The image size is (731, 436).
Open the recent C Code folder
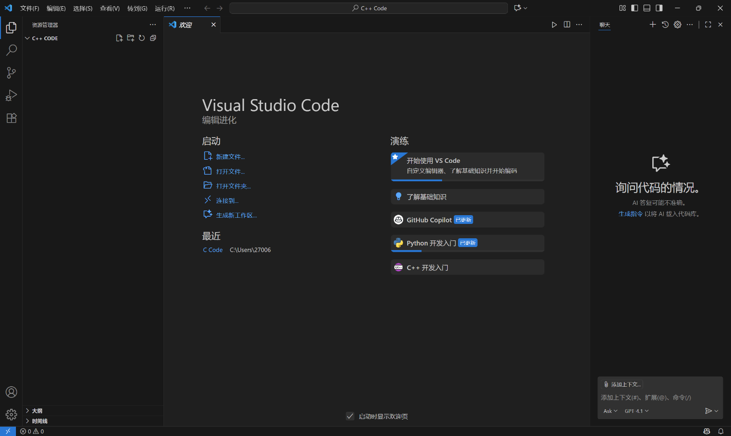pos(213,250)
